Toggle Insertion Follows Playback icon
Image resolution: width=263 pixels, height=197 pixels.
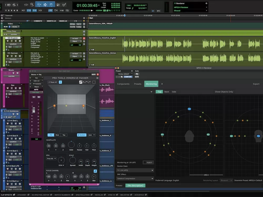(x=40, y=11)
